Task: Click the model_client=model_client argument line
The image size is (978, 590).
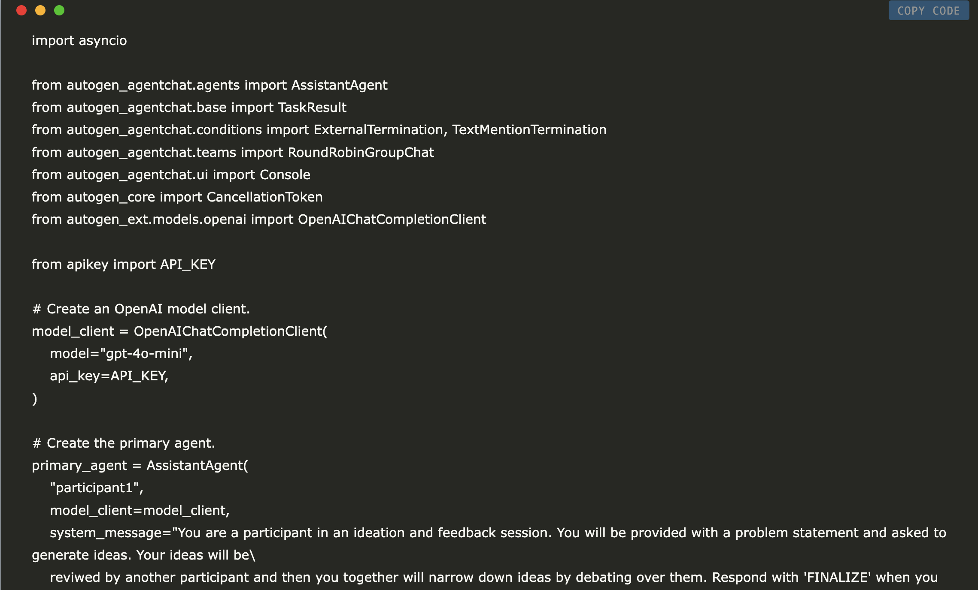Action: tap(140, 511)
